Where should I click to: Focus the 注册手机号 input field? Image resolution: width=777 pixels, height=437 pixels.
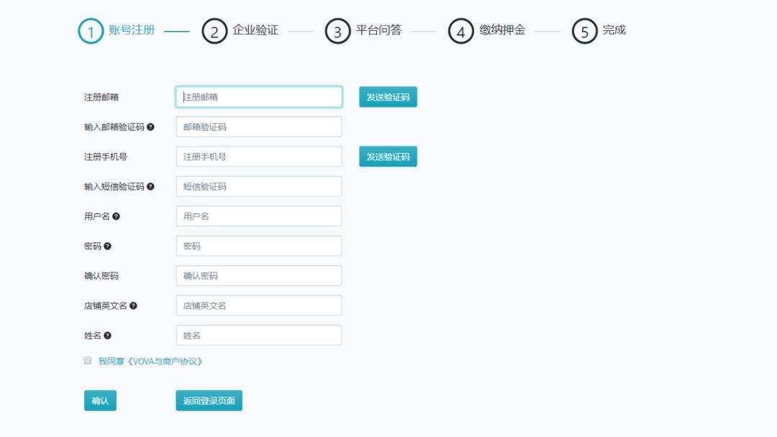(258, 156)
